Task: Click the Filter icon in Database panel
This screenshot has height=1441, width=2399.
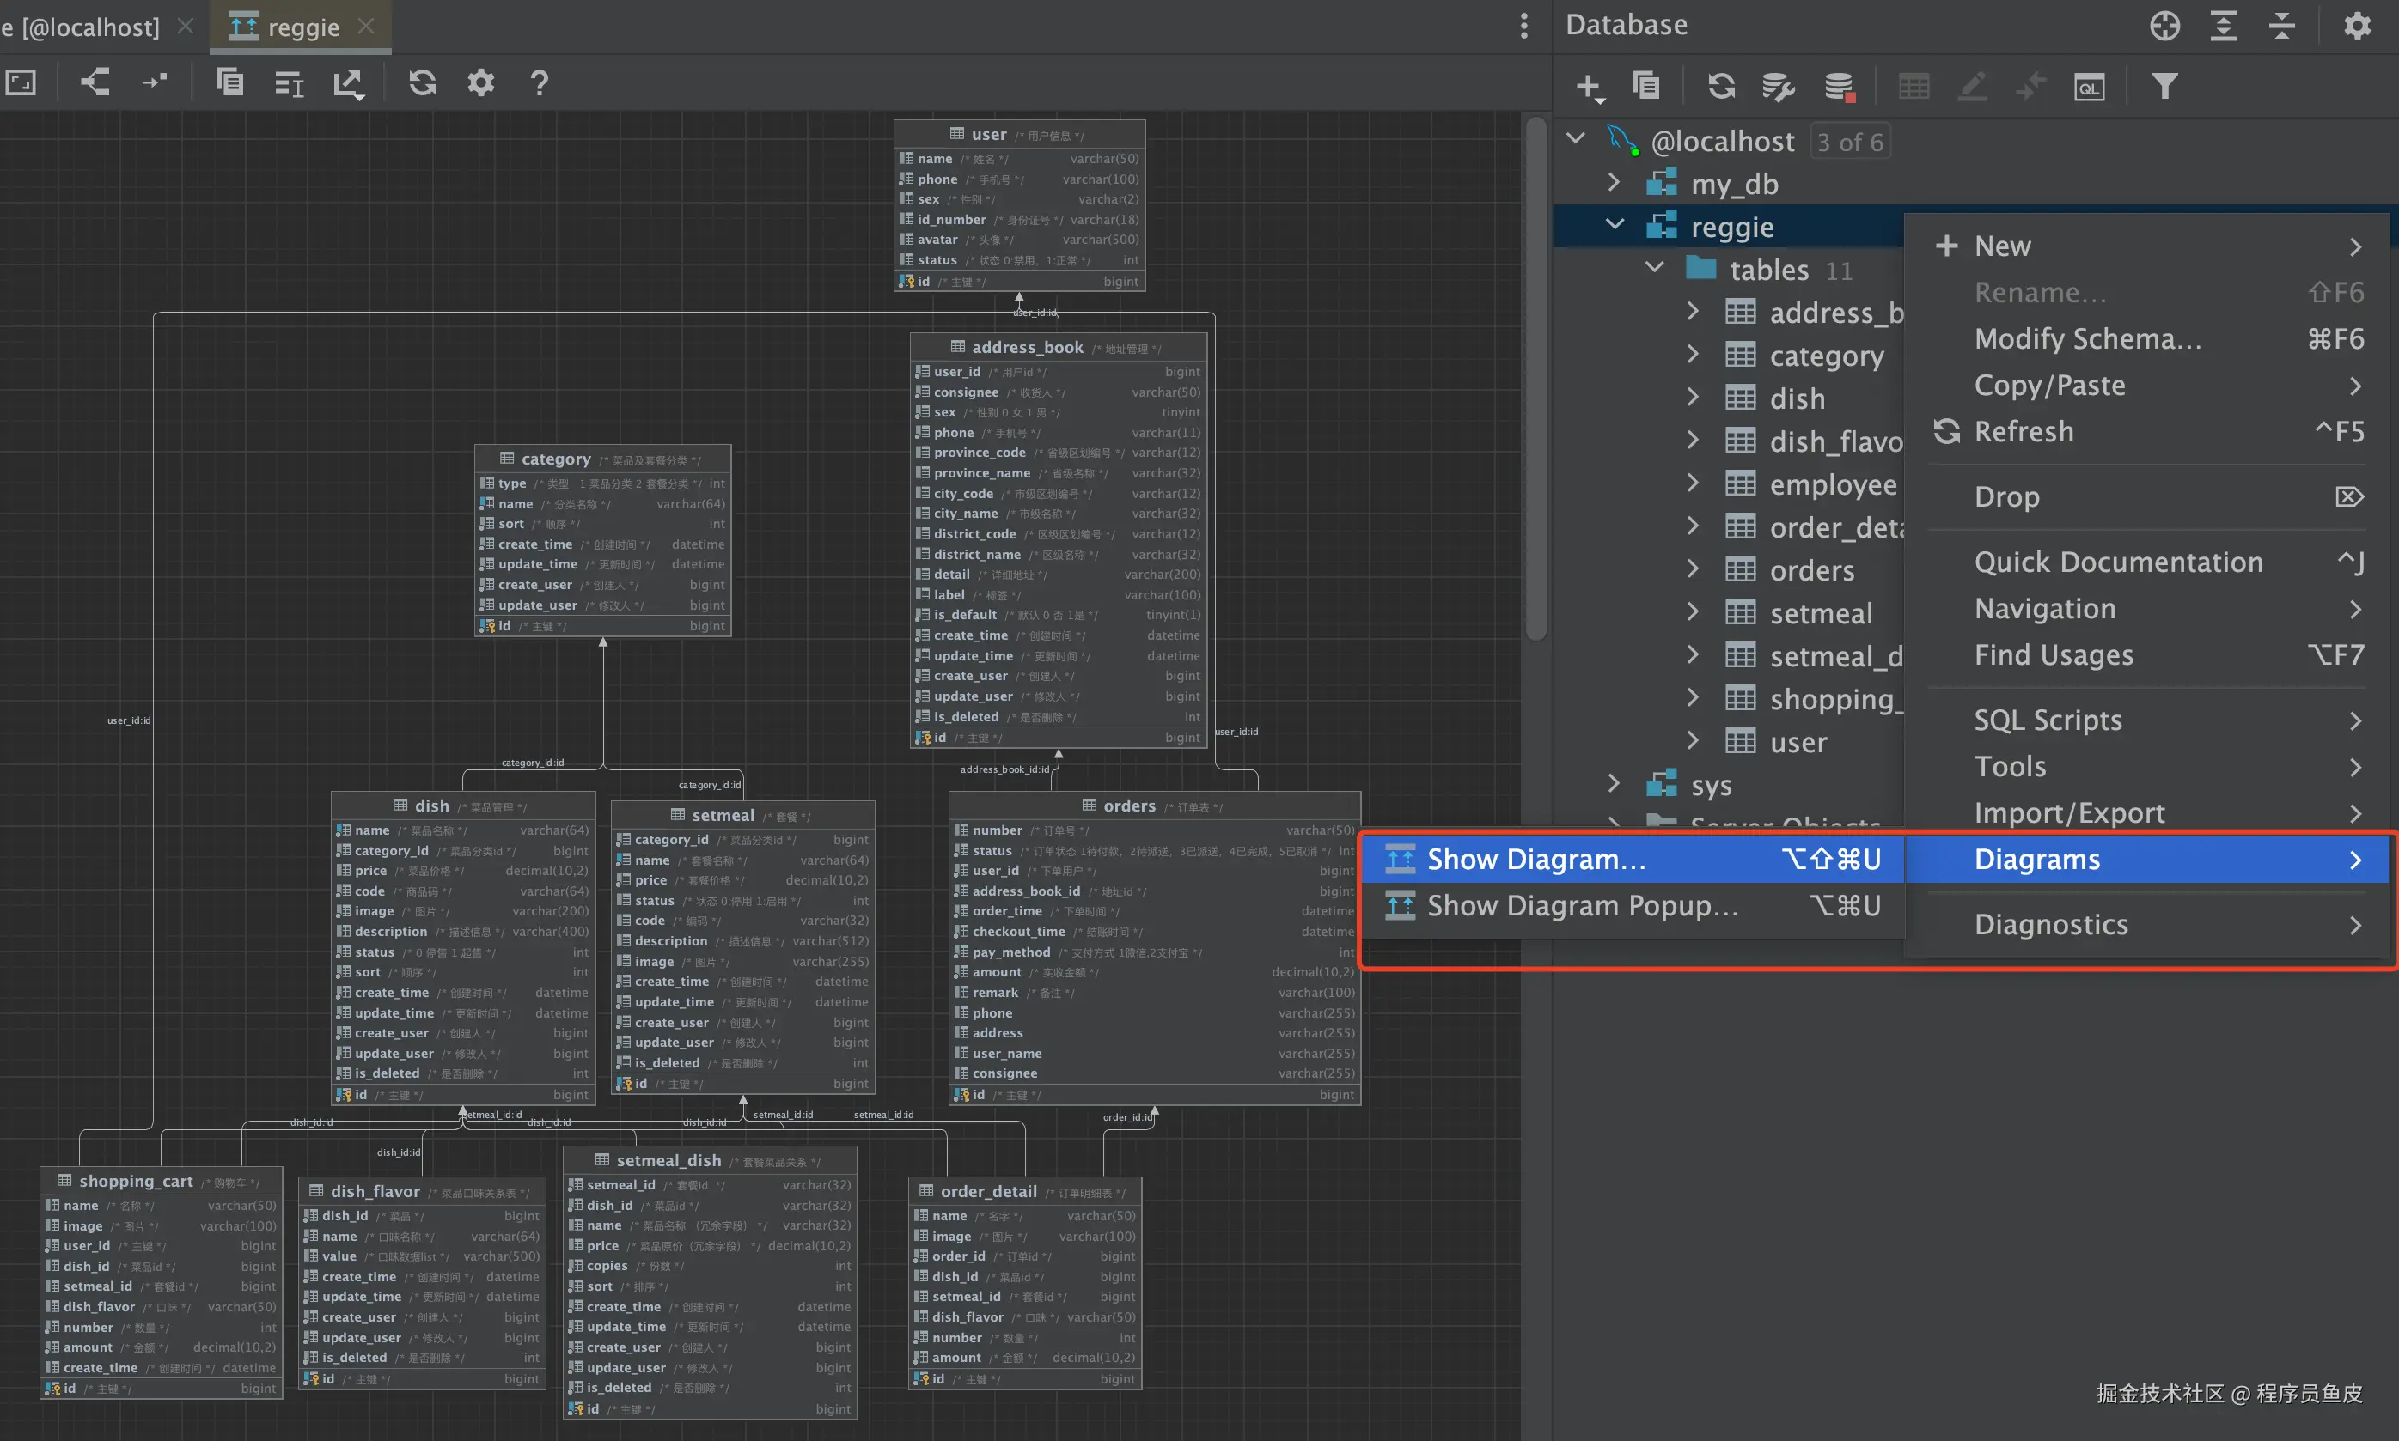Action: (2164, 87)
